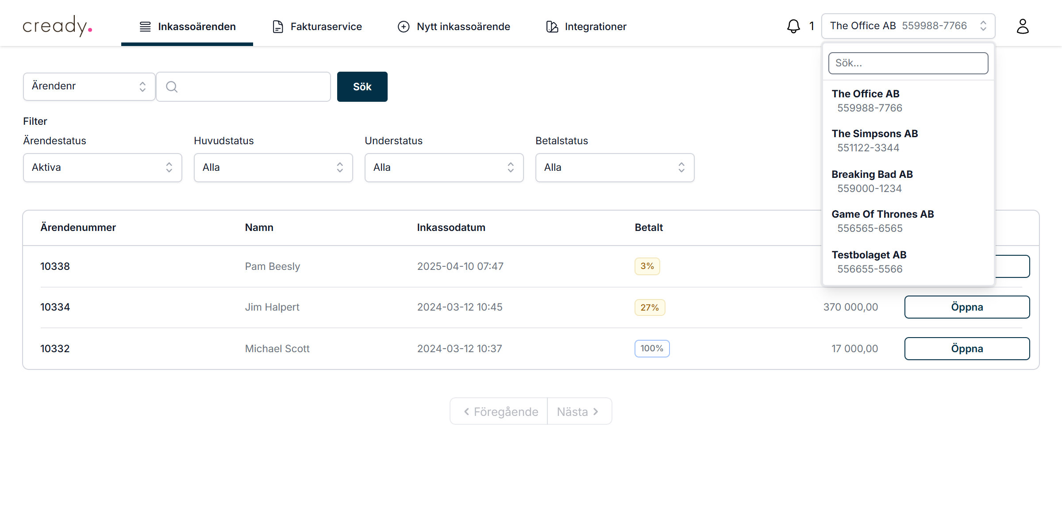The height and width of the screenshot is (515, 1062).
Task: Select The Simpsons AB from company list
Action: tap(874, 140)
